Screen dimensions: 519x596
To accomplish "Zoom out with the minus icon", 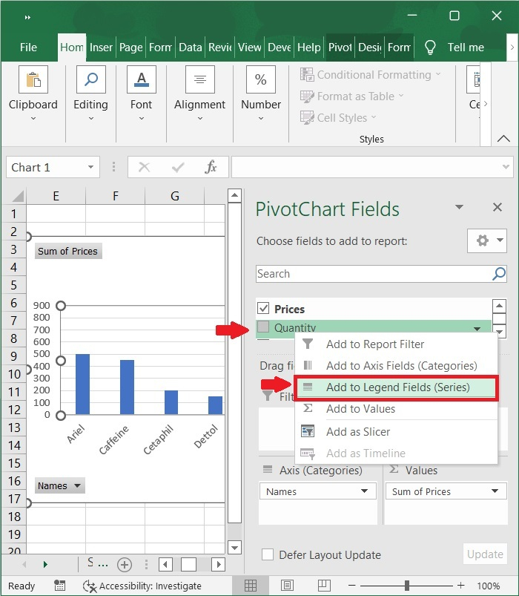I will [x=352, y=586].
